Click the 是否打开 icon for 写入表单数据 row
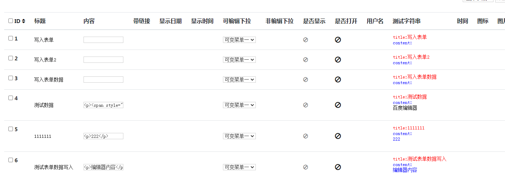The width and height of the screenshot is (505, 187). point(338,80)
